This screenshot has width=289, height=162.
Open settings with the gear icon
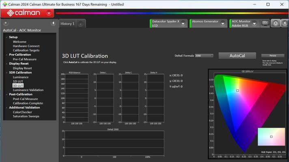[x=276, y=23]
